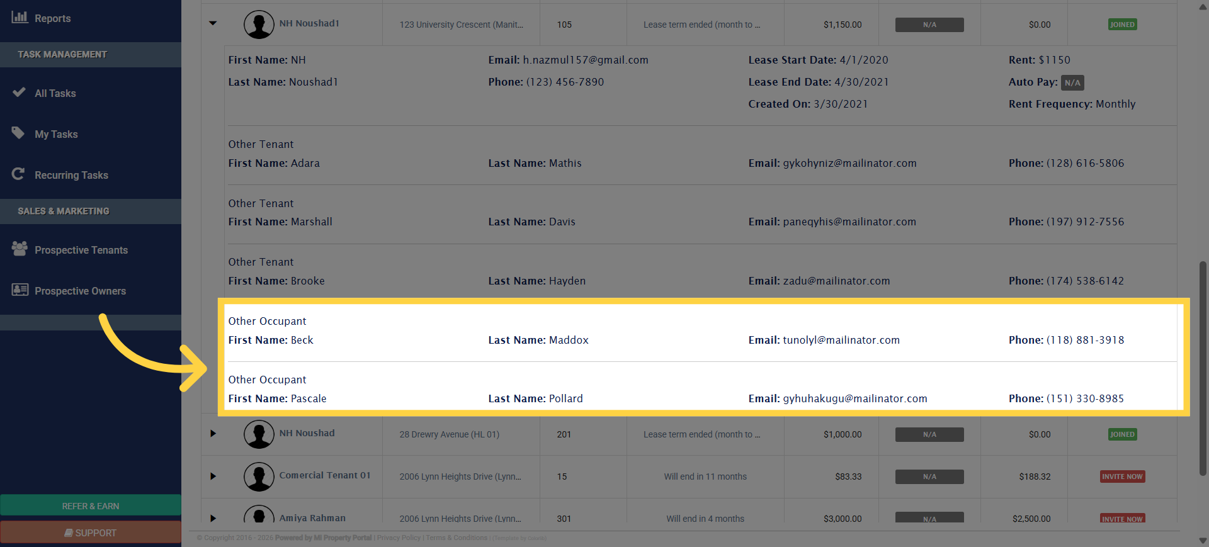Click the SUPPORT button
Viewport: 1209px width, 547px height.
[91, 533]
